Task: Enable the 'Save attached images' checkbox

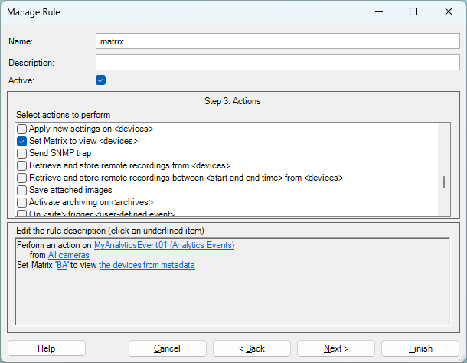Action: (22, 190)
